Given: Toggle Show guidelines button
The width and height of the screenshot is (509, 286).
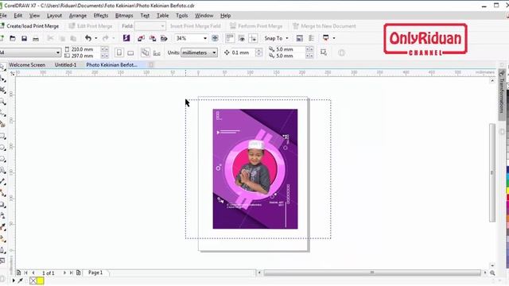Looking at the screenshot, I should pos(253,38).
